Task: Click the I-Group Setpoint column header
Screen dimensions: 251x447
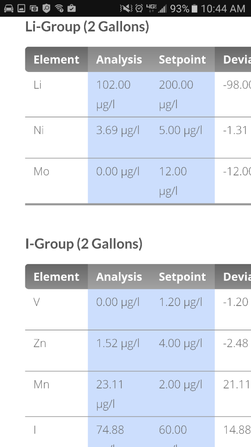Action: [x=183, y=277]
